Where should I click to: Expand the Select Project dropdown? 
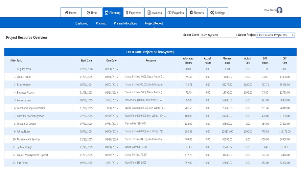pyautogui.click(x=275, y=35)
